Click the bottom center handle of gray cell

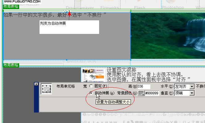coord(67,60)
